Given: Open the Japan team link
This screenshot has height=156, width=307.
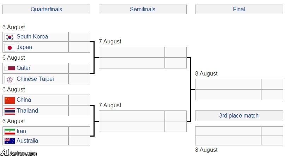Looking at the screenshot, I should point(24,47).
